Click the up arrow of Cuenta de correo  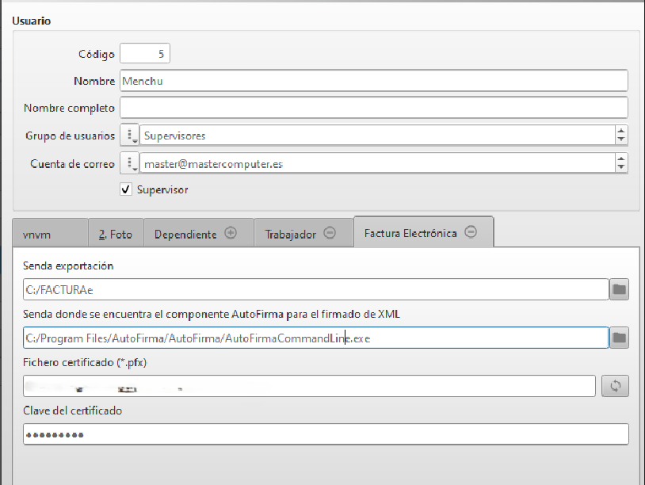pos(621,160)
